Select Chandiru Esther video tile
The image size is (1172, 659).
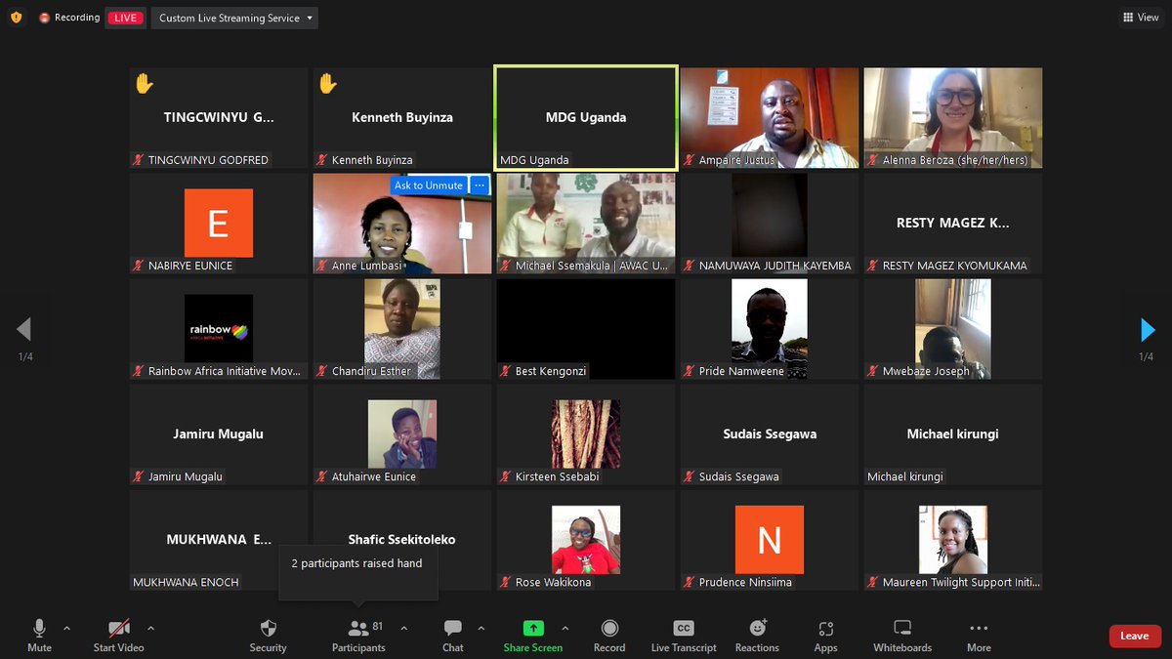(402, 329)
